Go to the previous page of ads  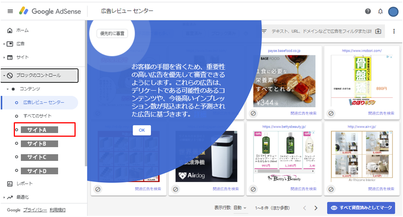305,208
